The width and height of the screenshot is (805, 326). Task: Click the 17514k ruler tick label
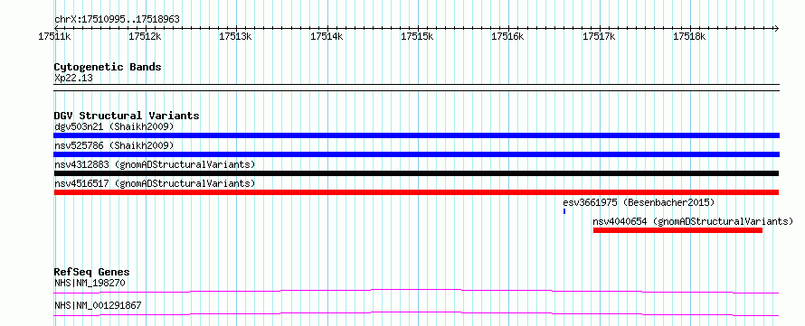[x=327, y=36]
